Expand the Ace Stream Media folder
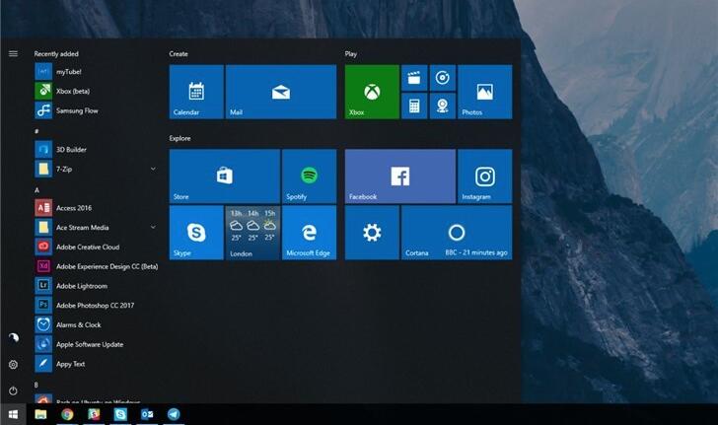The image size is (718, 425). pyautogui.click(x=153, y=228)
